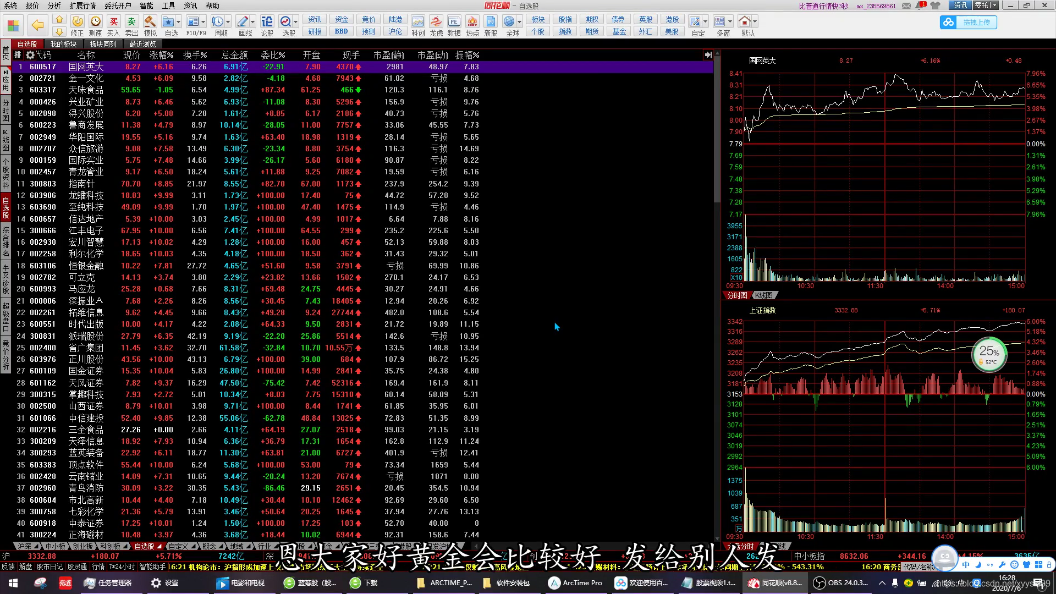This screenshot has width=1056, height=594.
Task: Click the 陆港 button
Action: click(395, 19)
